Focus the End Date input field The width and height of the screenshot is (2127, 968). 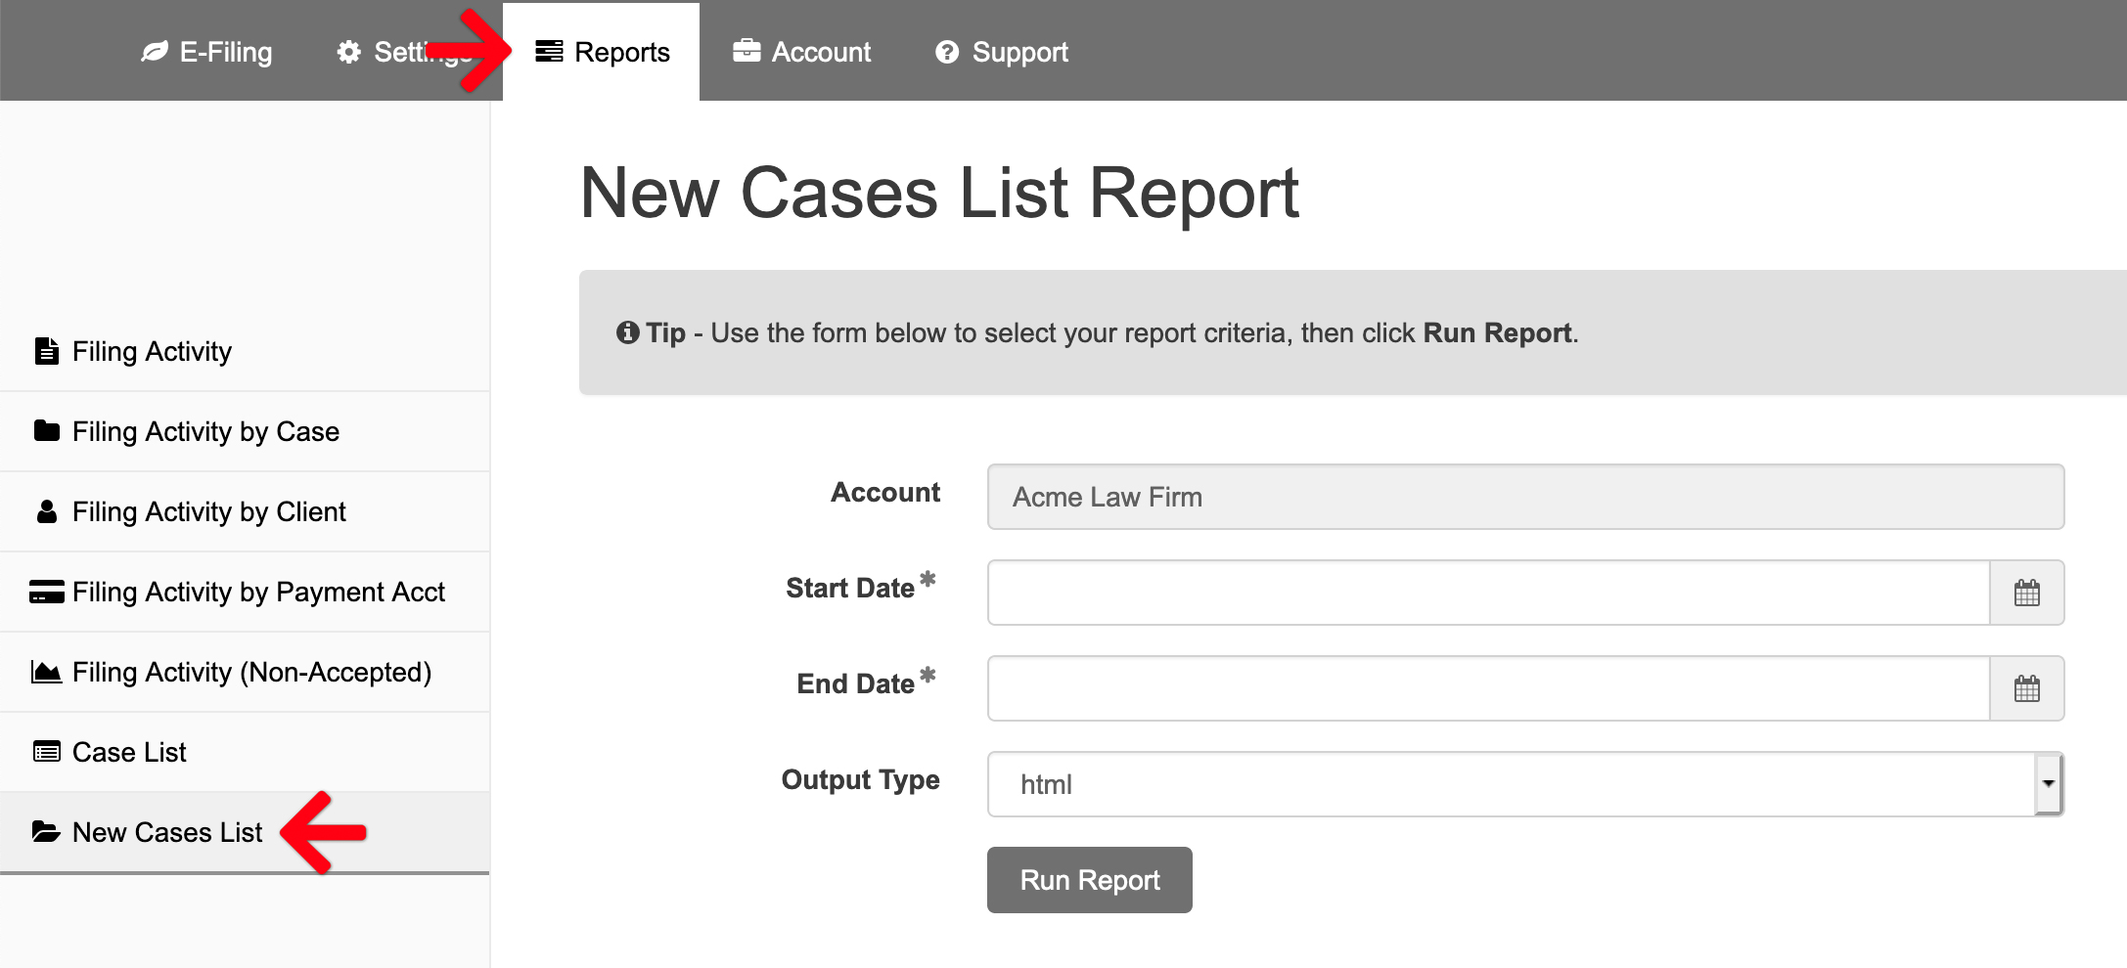click(1488, 688)
